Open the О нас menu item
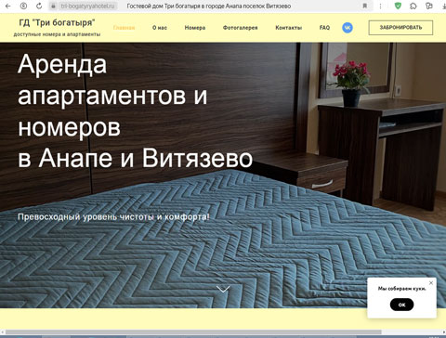Image resolution: width=446 pixels, height=338 pixels. click(x=160, y=28)
